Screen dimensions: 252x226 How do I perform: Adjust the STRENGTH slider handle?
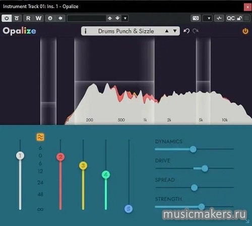pyautogui.click(x=202, y=206)
